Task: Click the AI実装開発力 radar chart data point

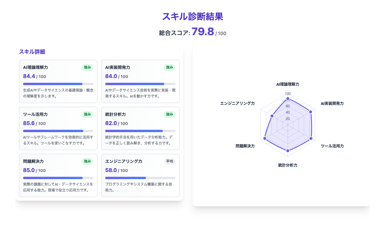Action: [x=311, y=112]
